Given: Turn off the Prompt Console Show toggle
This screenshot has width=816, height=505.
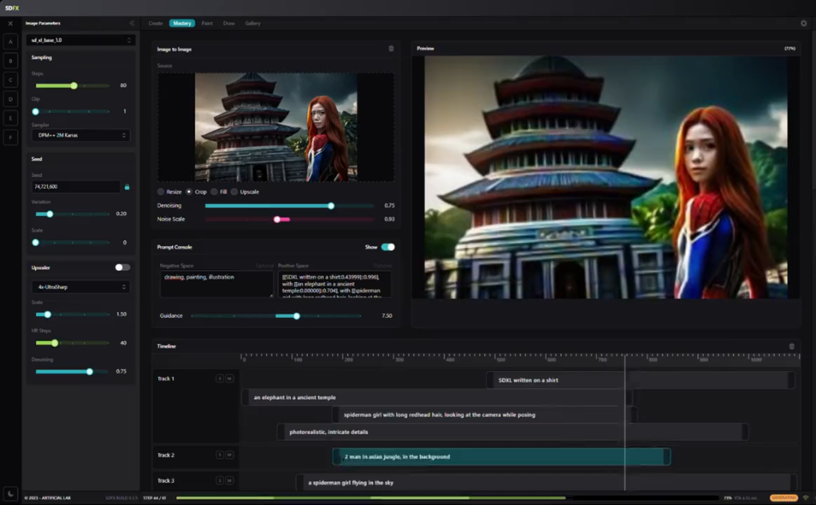Looking at the screenshot, I should pyautogui.click(x=388, y=247).
